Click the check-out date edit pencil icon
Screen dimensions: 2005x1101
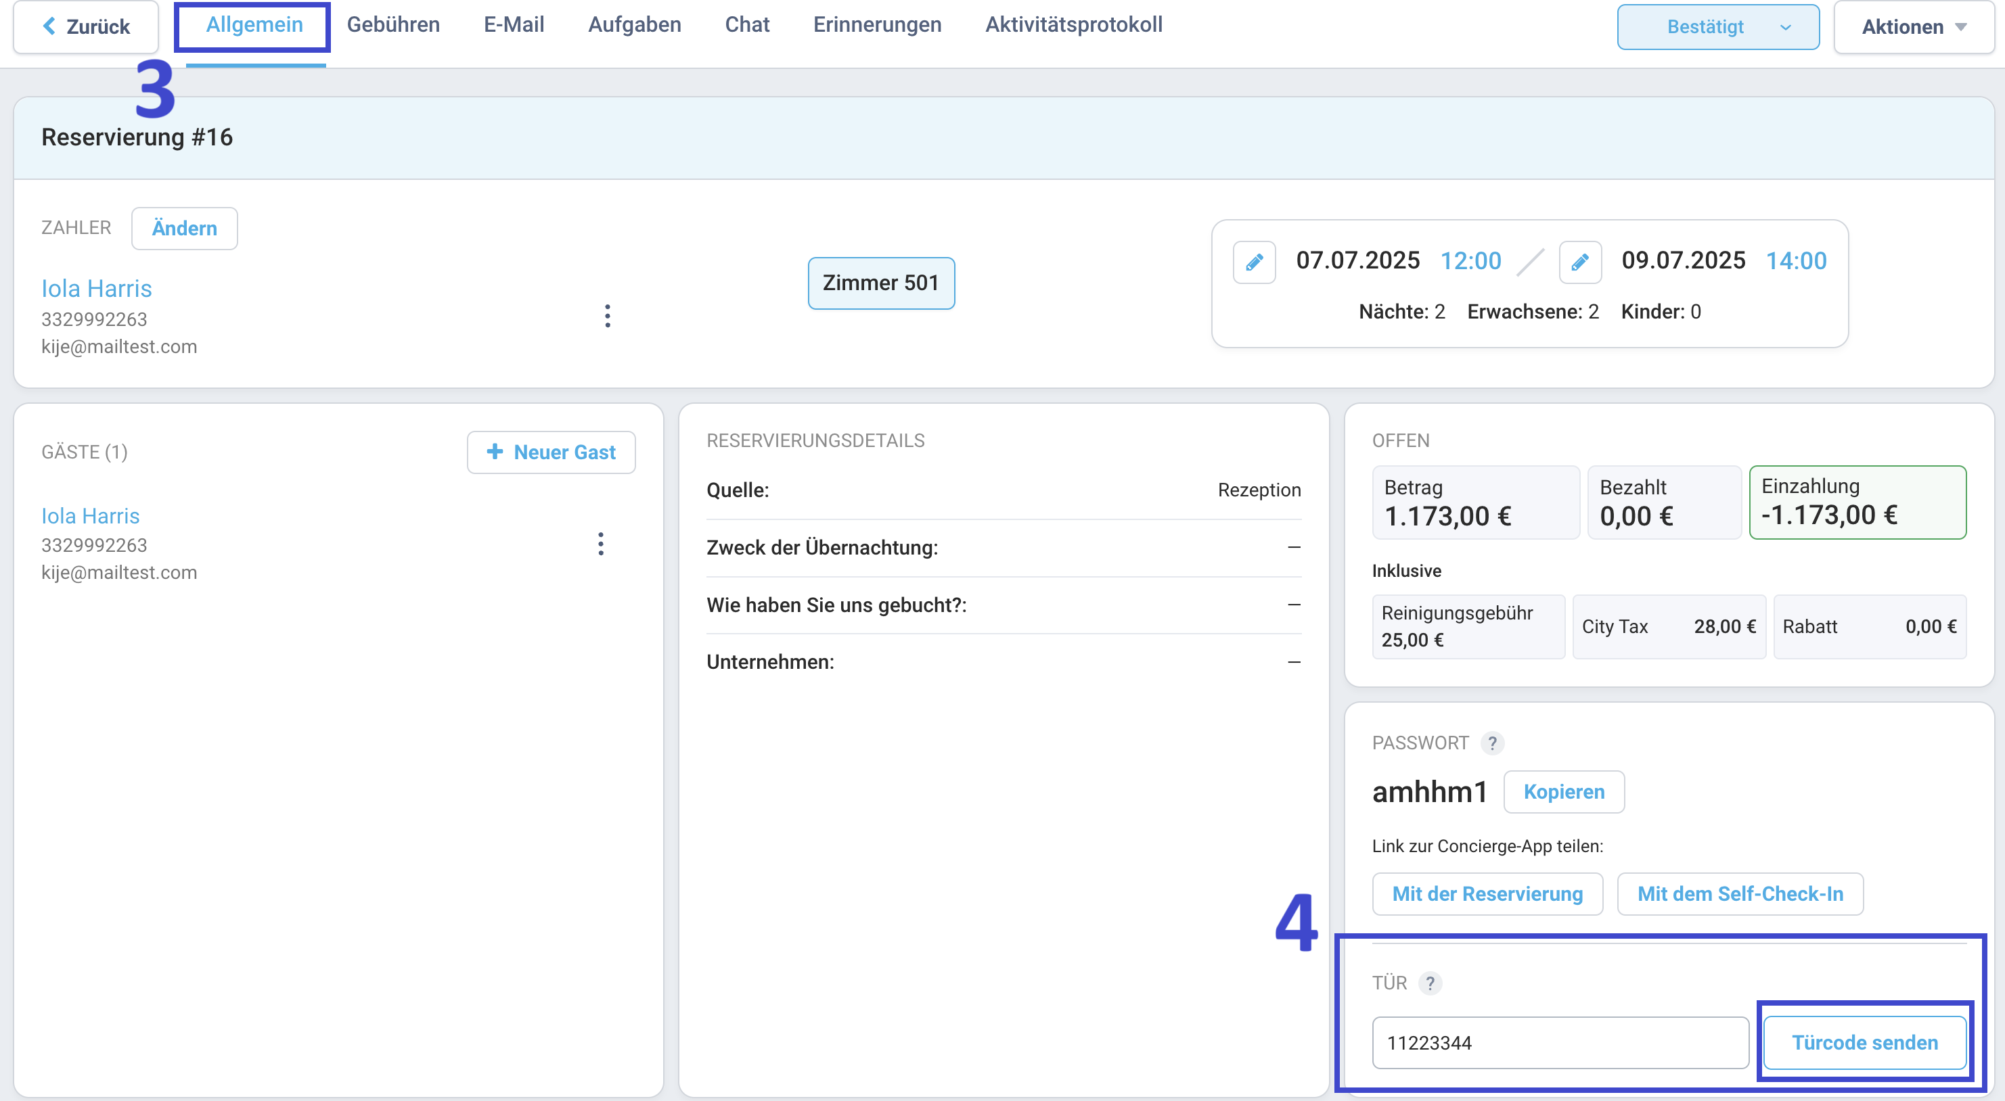[x=1580, y=262]
